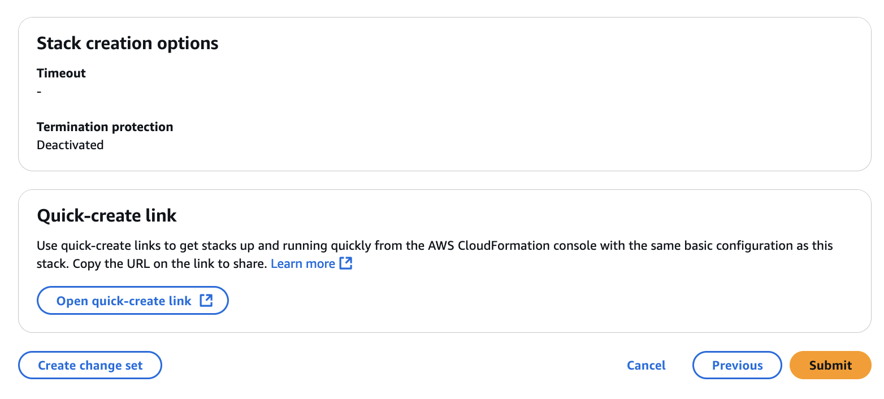
Task: Go back with the Previous button
Action: (736, 365)
